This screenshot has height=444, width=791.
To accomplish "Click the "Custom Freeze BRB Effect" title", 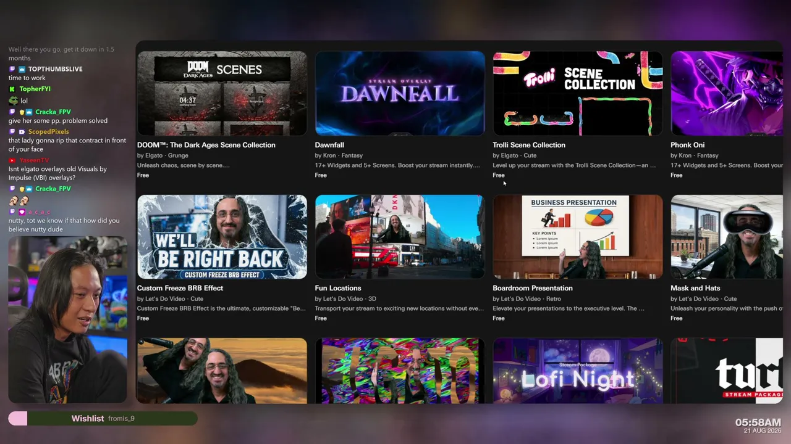I will click(180, 288).
